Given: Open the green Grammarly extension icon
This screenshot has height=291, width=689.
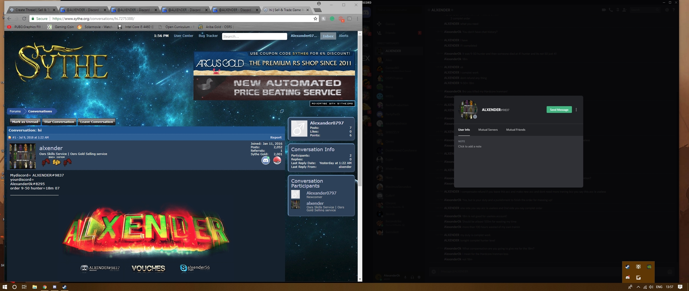Looking at the screenshot, I should click(332, 19).
